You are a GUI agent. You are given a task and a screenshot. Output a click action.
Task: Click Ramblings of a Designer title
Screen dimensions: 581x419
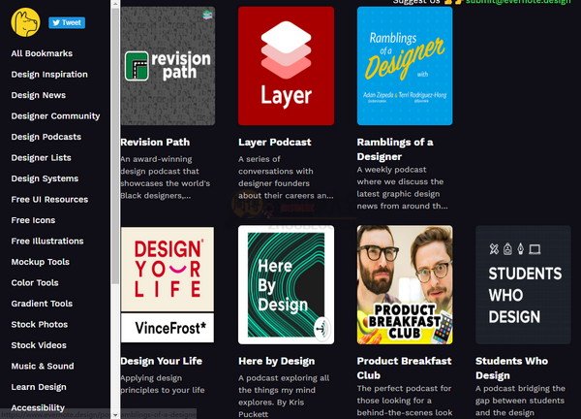395,149
